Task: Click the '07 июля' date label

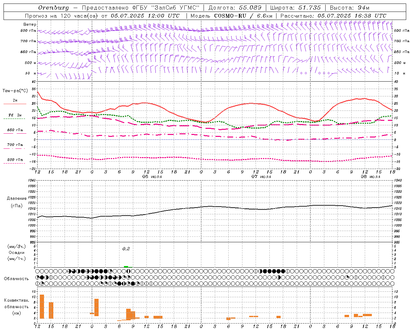Action: 261,177
